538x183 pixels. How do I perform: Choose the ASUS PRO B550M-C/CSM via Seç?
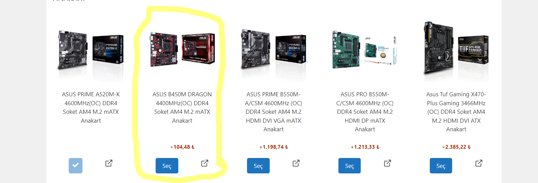click(x=349, y=166)
